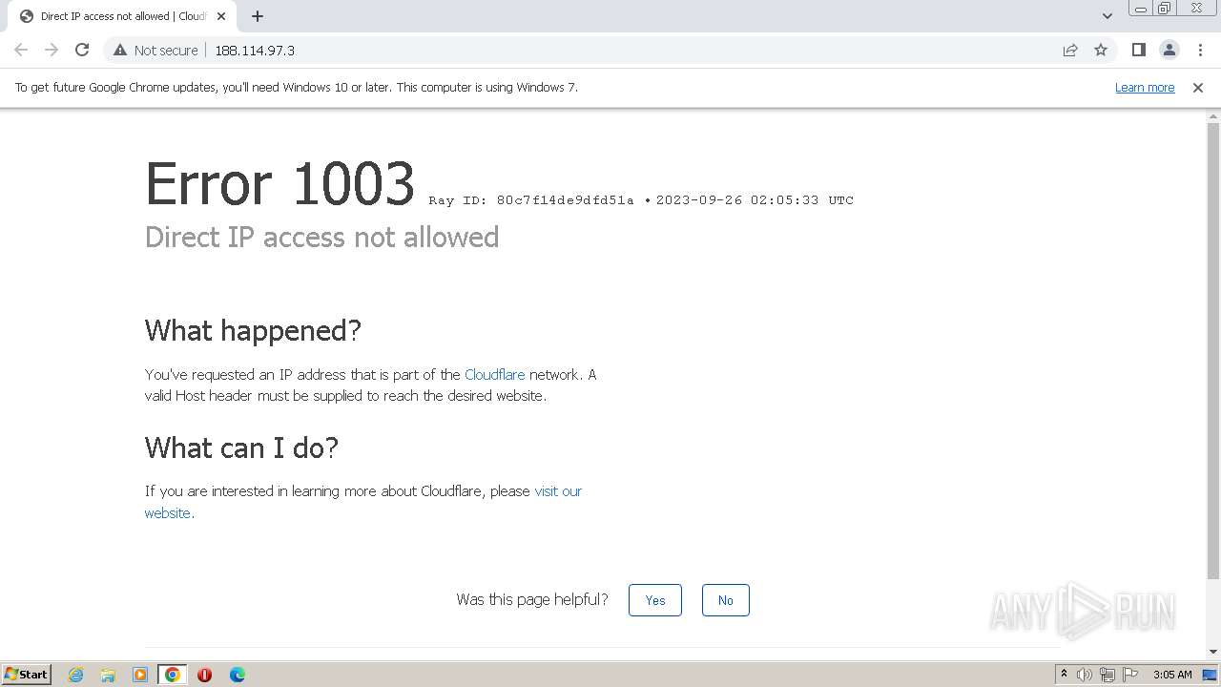Click Show desktop tray button
The height and width of the screenshot is (687, 1221).
tap(1211, 675)
